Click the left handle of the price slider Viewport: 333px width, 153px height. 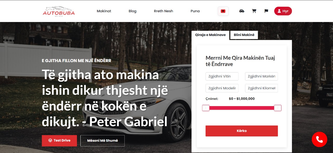[x=206, y=108]
